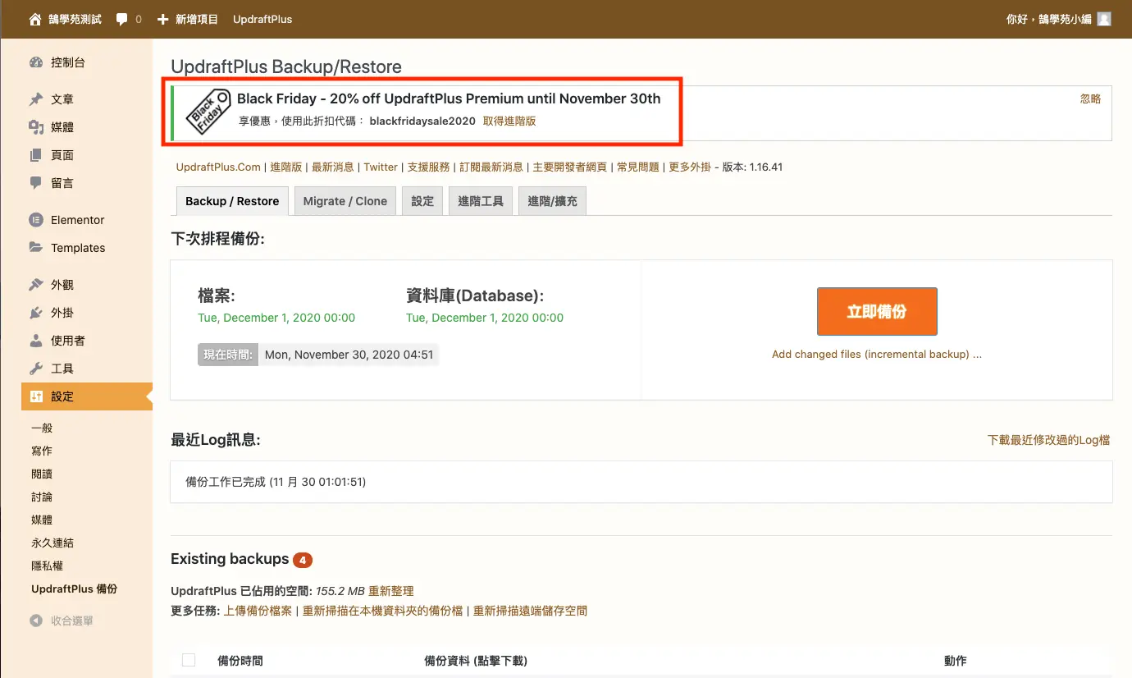Open the 下載最近修改過的Log檔 link
This screenshot has height=678, width=1132.
(x=1049, y=440)
